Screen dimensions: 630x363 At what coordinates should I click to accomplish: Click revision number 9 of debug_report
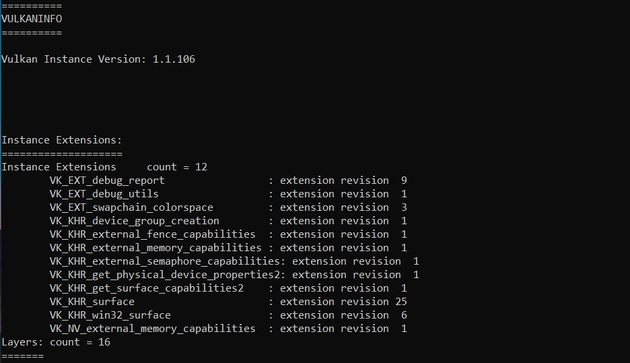(x=404, y=180)
